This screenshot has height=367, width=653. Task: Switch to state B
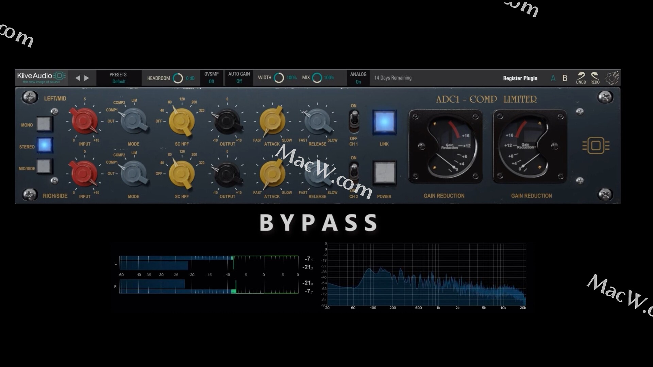[x=565, y=78]
